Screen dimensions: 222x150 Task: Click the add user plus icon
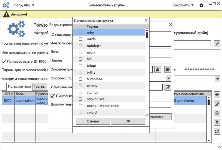(x=217, y=95)
